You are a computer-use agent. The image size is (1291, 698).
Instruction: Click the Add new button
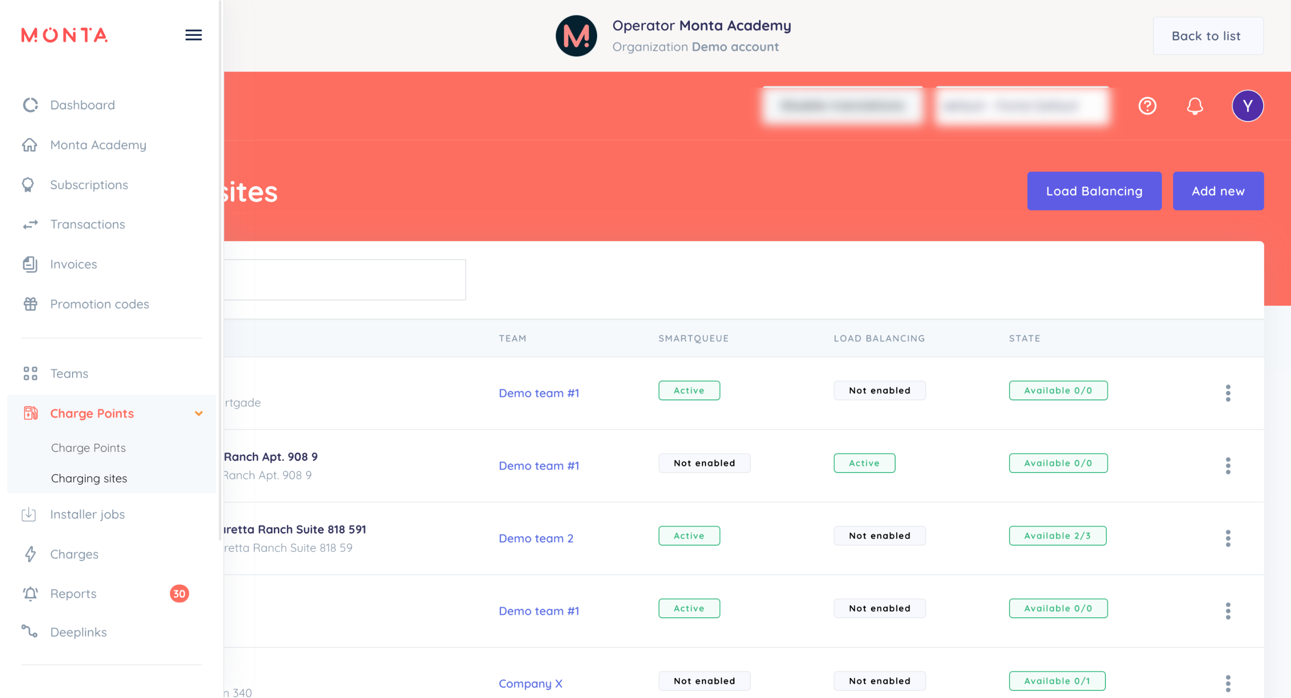click(x=1217, y=191)
